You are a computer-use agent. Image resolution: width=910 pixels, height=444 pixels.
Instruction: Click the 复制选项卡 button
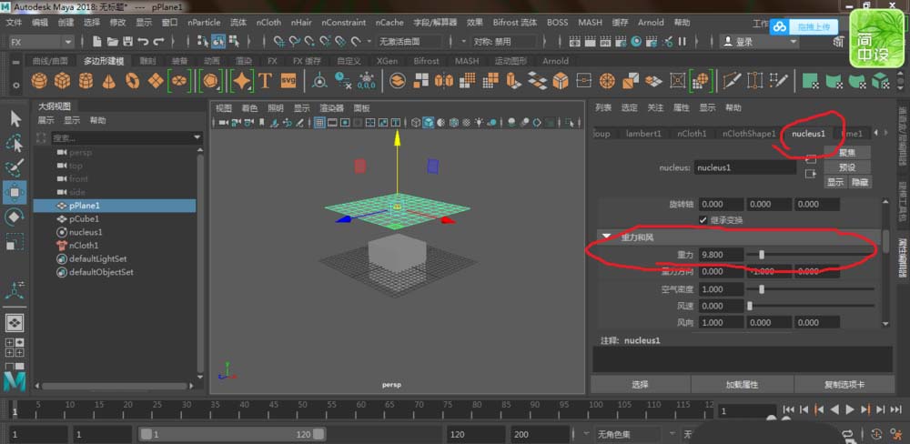click(844, 385)
